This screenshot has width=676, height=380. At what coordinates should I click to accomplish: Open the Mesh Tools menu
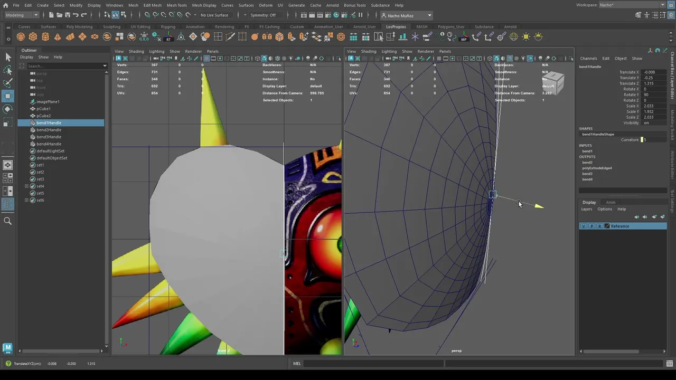click(x=177, y=5)
